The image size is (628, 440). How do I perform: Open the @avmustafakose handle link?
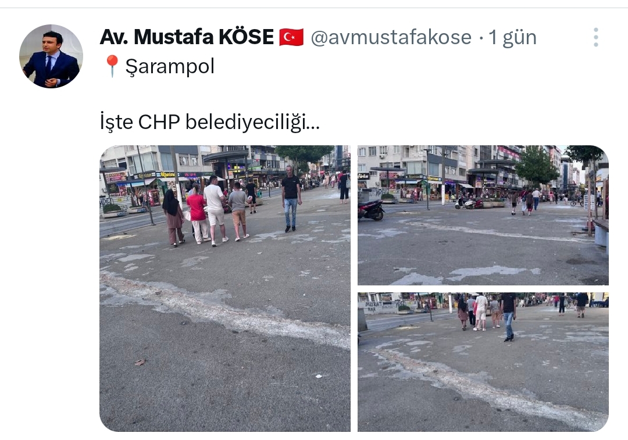click(391, 37)
